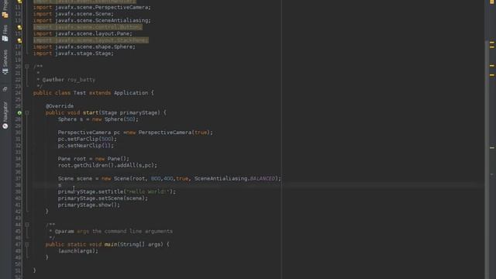Click the 'primaryStage.show()' line
Viewport: 496px width, 279px height.
(x=89, y=205)
